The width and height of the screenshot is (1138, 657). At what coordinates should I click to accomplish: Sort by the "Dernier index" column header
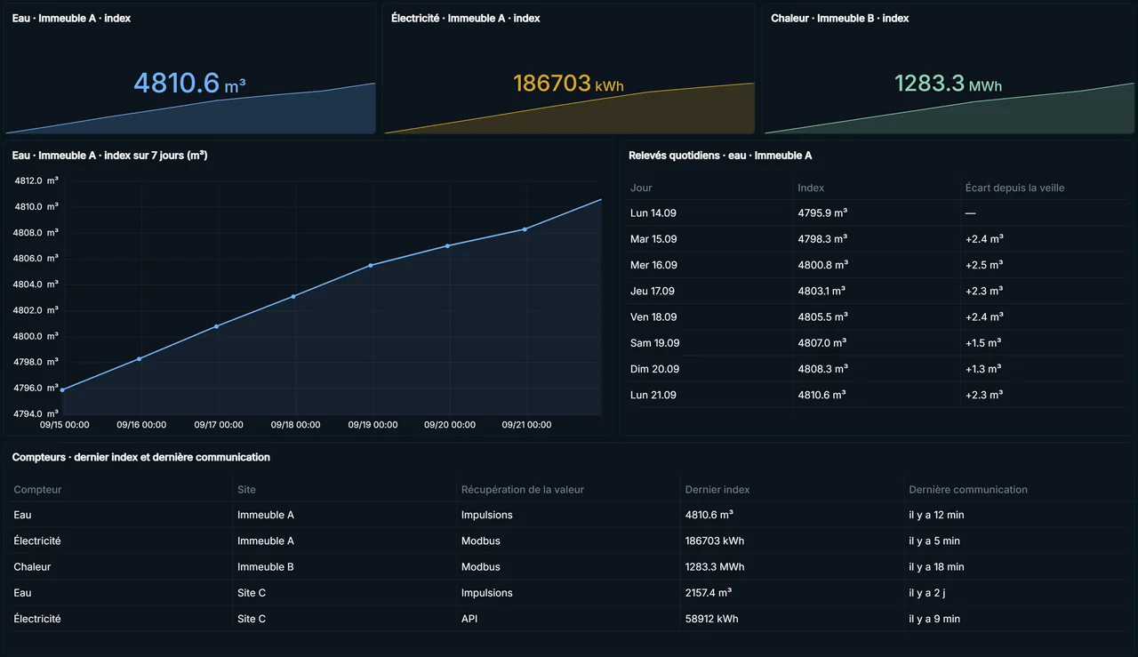717,490
